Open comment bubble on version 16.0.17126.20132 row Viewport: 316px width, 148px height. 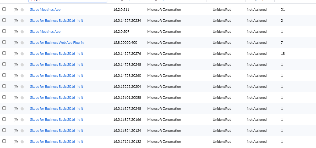point(16,142)
